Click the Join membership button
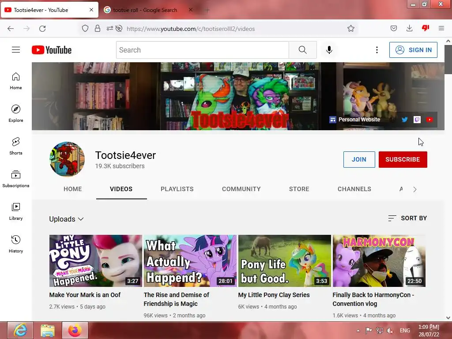Screen dimensions: 452x339 click(359, 159)
